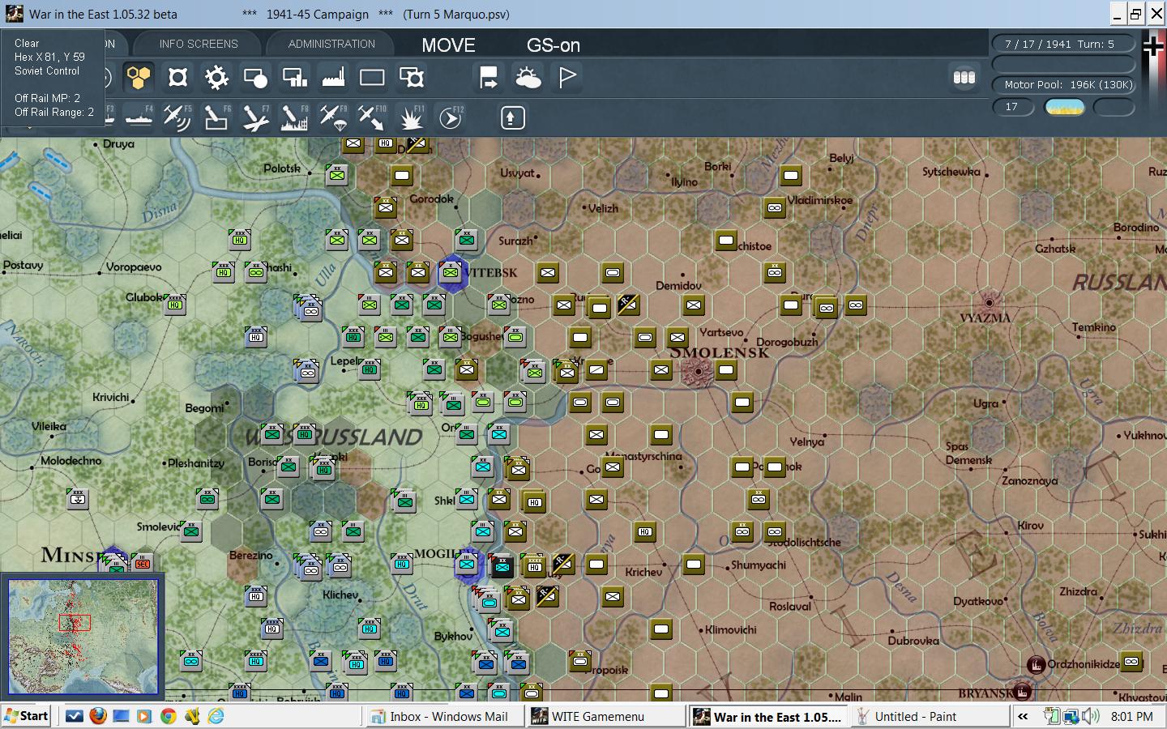Click the F12 circled arrow icon

coord(450,118)
